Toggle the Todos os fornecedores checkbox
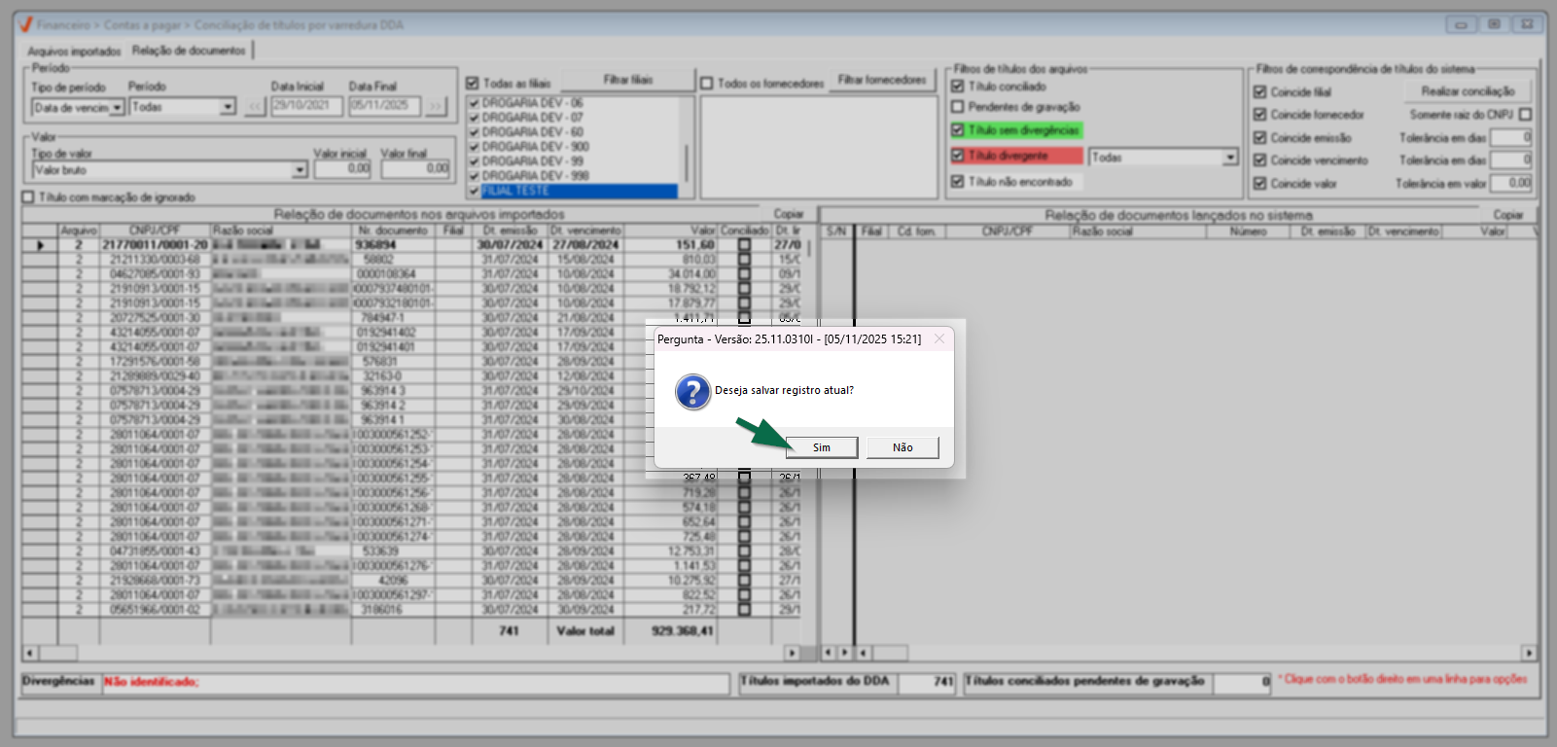 coord(707,84)
